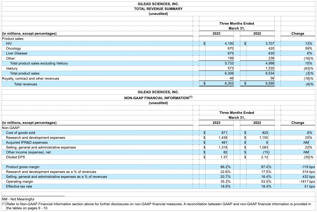Click total product sales value 6,306
The height and width of the screenshot is (212, 317).
229,73
